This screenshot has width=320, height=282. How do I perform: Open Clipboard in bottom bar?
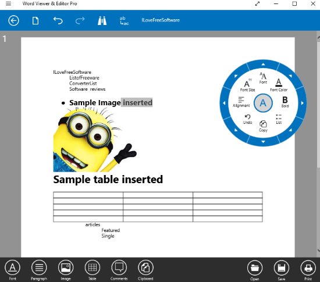click(x=145, y=270)
